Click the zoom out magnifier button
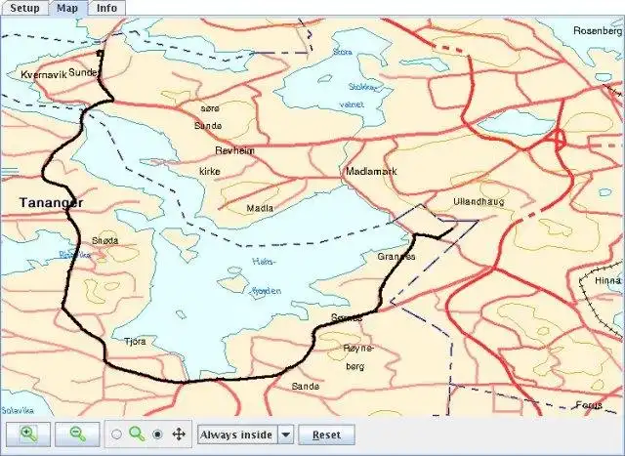 click(77, 435)
